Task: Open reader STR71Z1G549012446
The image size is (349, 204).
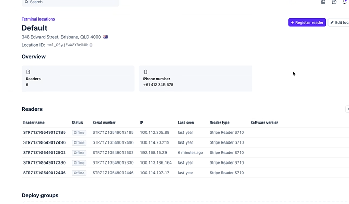Action: coord(44,173)
